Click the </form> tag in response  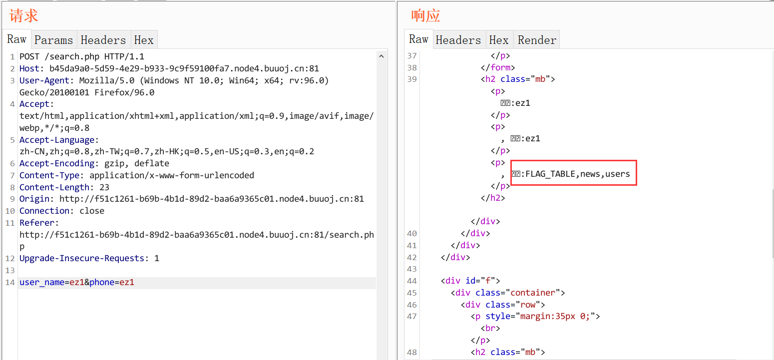pos(498,67)
